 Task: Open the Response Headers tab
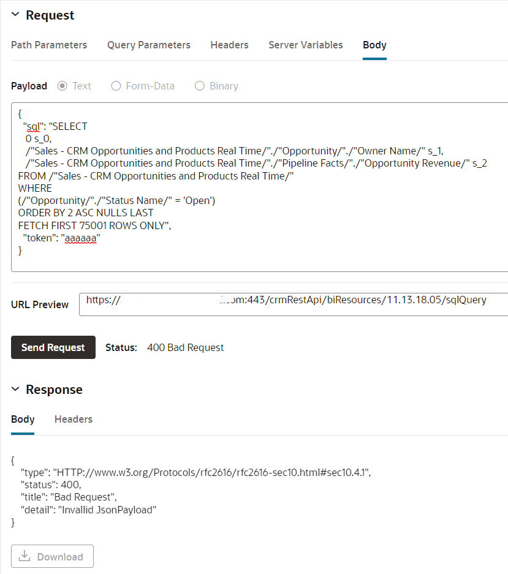point(74,420)
